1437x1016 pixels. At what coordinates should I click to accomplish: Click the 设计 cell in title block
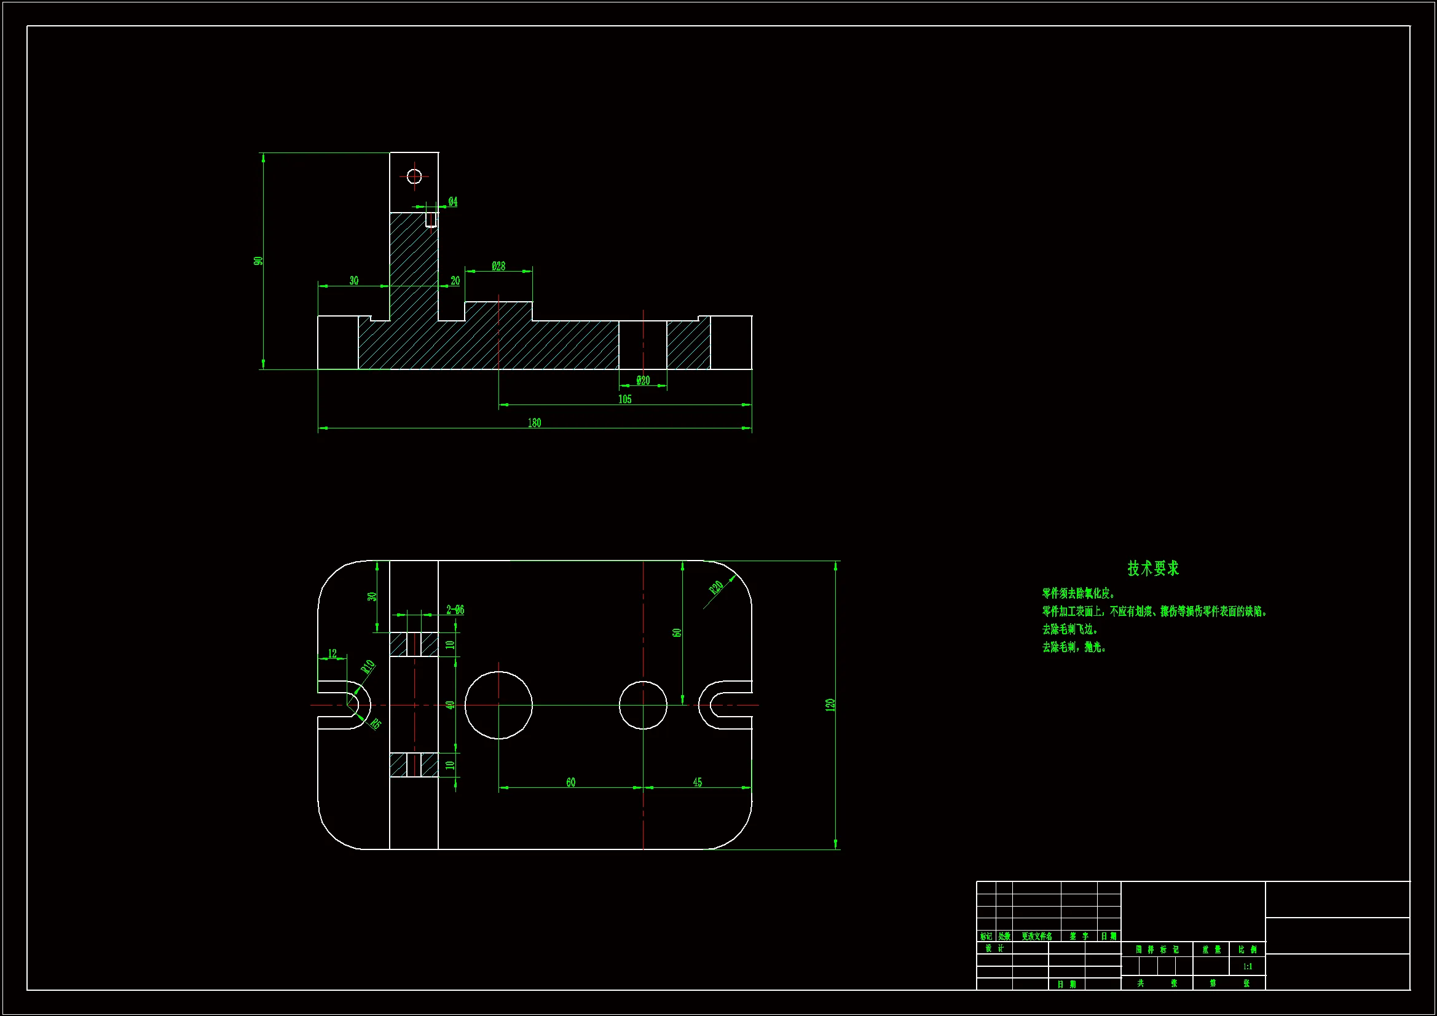point(994,948)
